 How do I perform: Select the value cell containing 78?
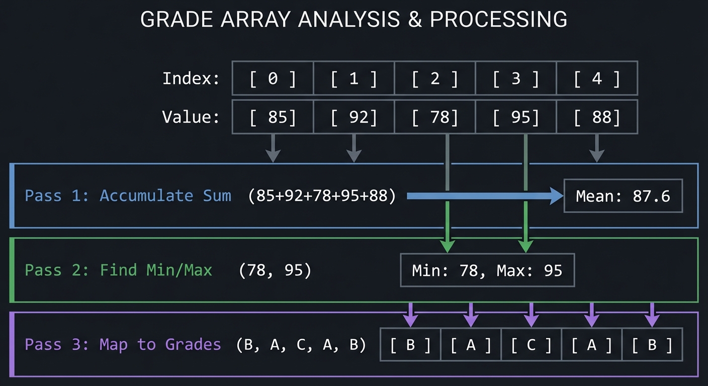click(x=435, y=117)
